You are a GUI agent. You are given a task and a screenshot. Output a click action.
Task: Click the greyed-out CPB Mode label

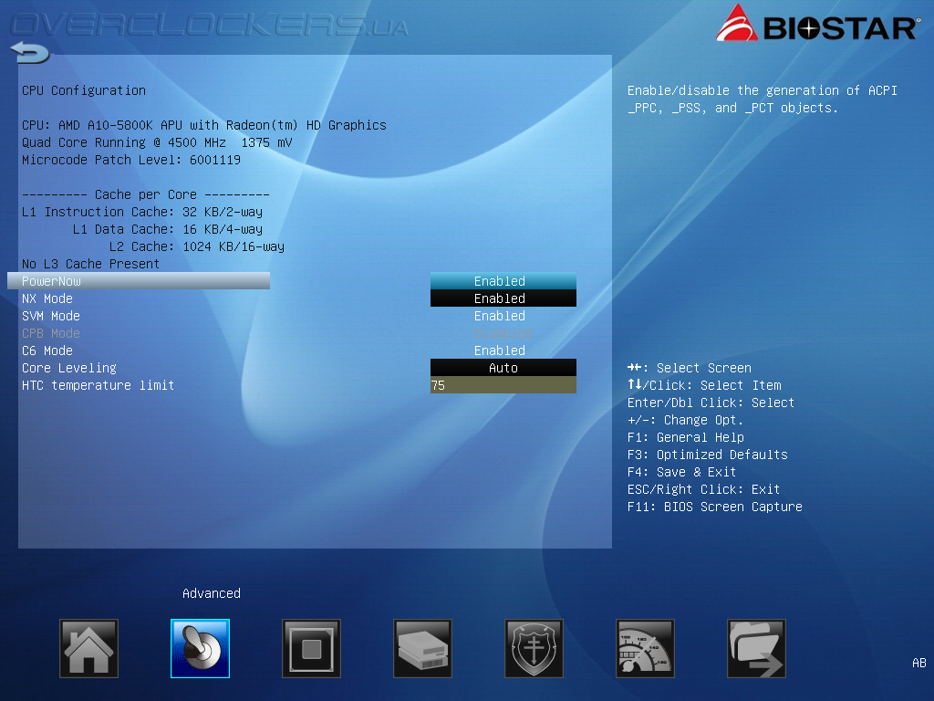pos(51,333)
